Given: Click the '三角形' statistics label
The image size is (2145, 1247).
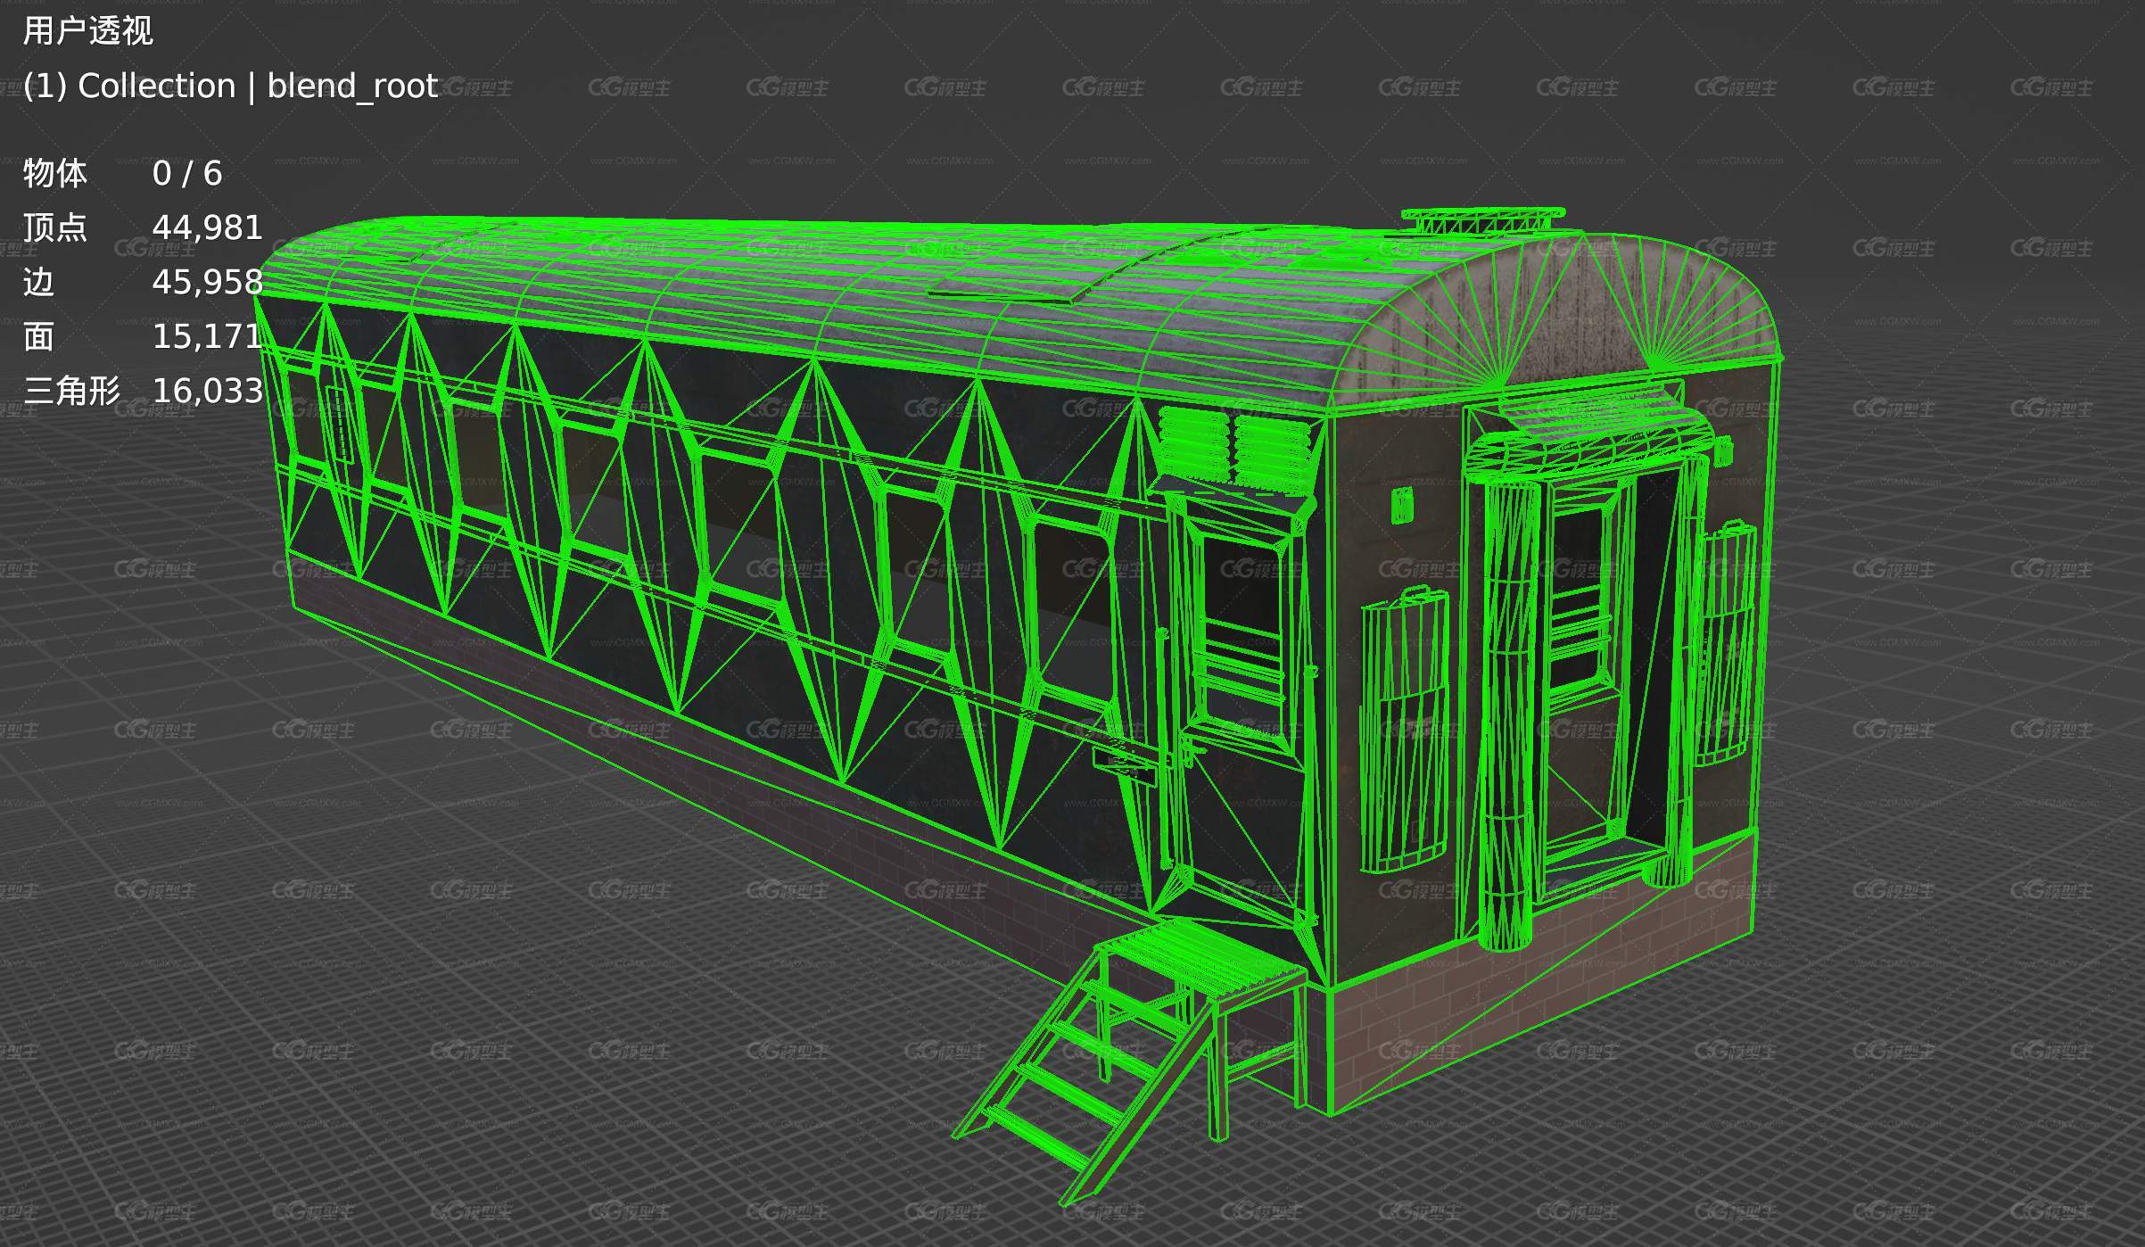Looking at the screenshot, I should point(71,391).
